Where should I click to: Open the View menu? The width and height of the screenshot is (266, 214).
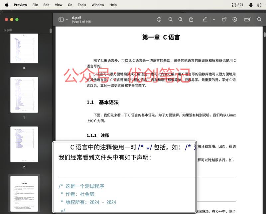click(59, 5)
